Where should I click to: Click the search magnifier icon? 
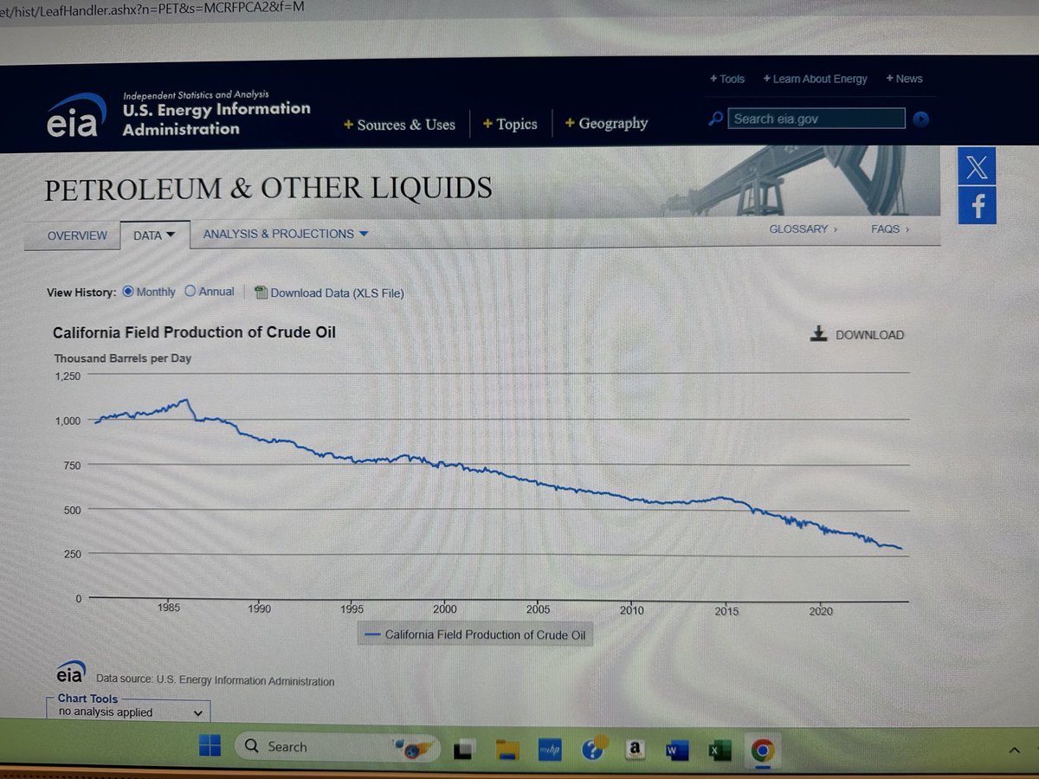click(715, 119)
